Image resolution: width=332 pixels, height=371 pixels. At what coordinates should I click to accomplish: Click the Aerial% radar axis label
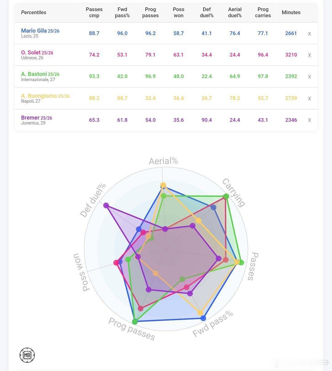[x=163, y=161]
